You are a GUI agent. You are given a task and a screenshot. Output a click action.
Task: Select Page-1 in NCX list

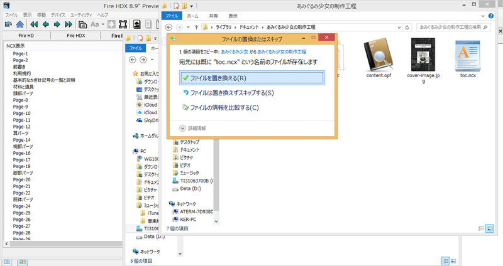[x=20, y=53]
